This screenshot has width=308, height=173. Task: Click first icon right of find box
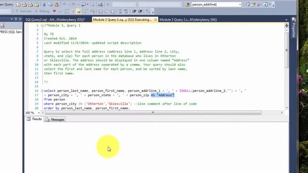(x=247, y=4)
